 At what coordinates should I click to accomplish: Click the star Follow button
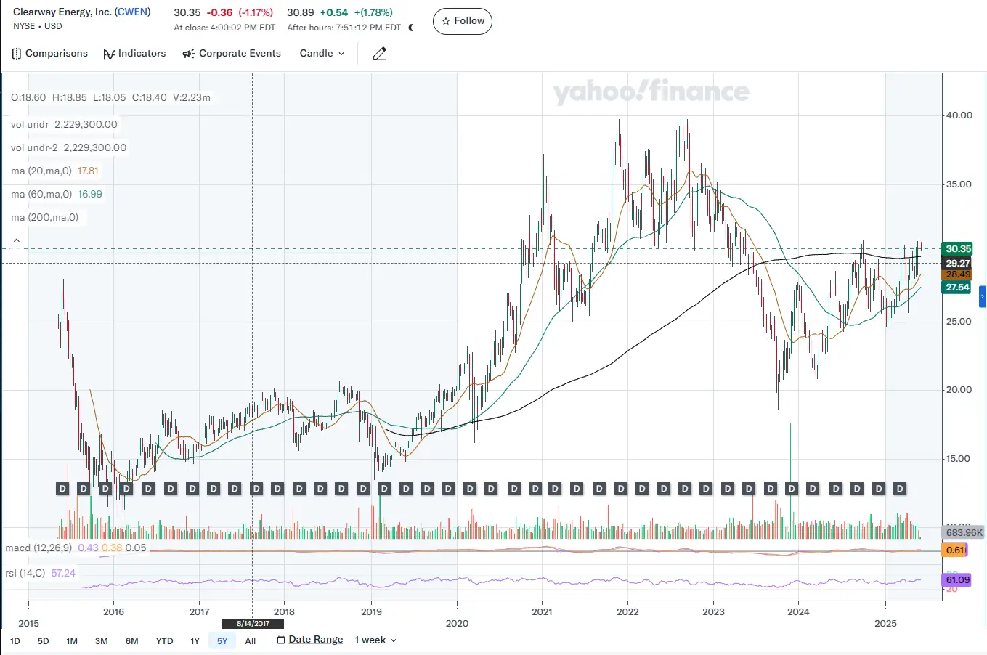coord(463,21)
